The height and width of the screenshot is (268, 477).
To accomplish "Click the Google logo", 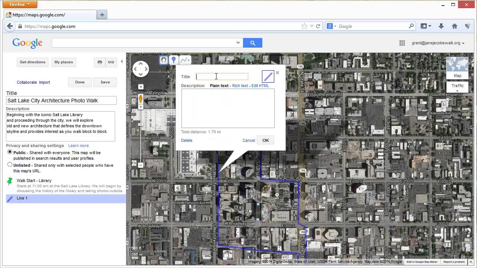I will pyautogui.click(x=27, y=43).
